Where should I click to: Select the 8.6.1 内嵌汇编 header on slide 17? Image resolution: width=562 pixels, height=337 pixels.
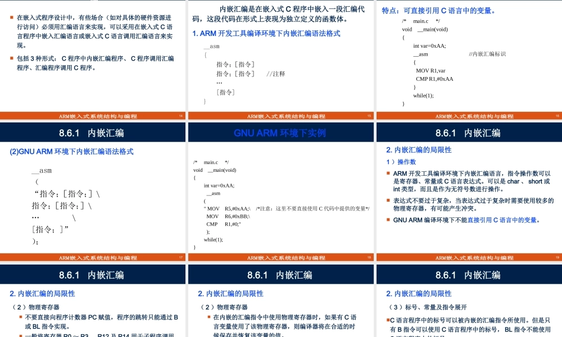pos(93,133)
